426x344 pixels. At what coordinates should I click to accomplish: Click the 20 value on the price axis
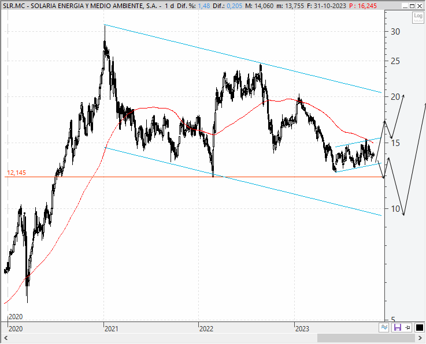pos(395,96)
